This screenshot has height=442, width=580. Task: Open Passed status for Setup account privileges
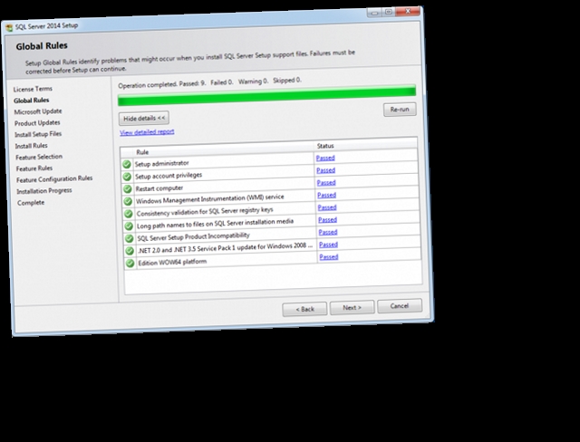(x=326, y=170)
